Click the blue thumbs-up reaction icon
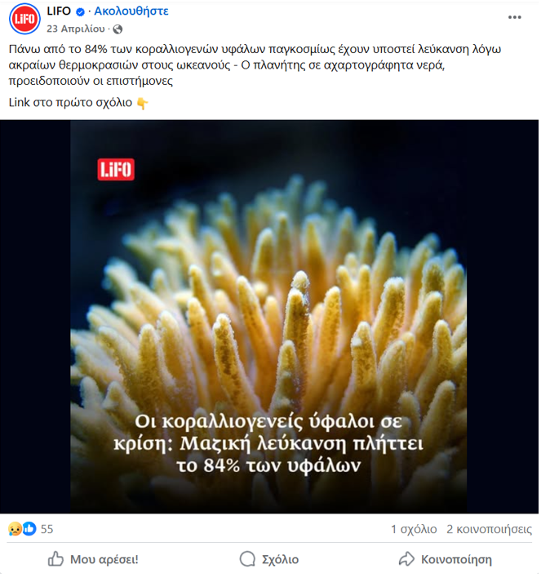This screenshot has height=578, width=550. [x=29, y=528]
